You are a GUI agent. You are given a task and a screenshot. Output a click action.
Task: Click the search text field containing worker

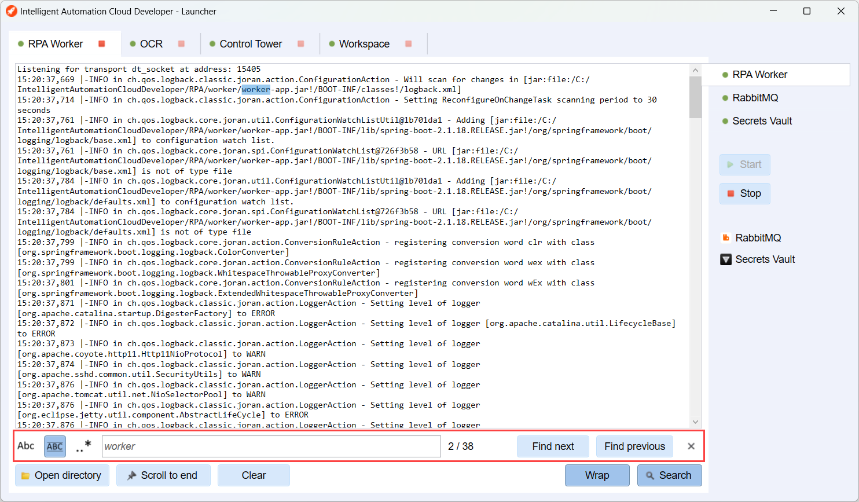pyautogui.click(x=271, y=446)
